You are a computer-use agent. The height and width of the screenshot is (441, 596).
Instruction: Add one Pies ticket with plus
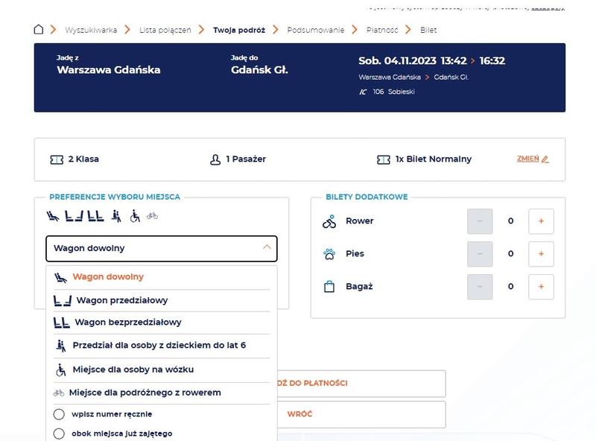tap(541, 254)
